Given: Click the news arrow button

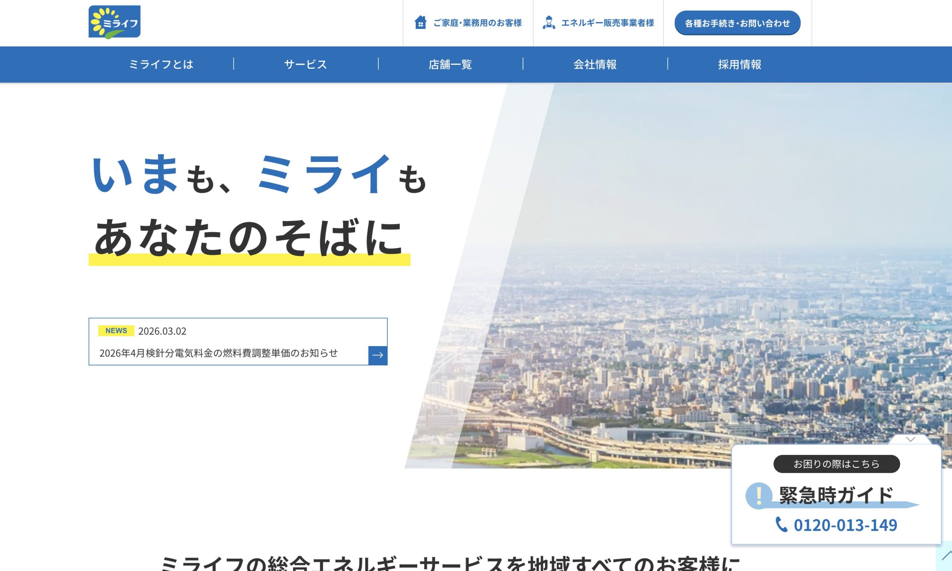Looking at the screenshot, I should point(377,355).
